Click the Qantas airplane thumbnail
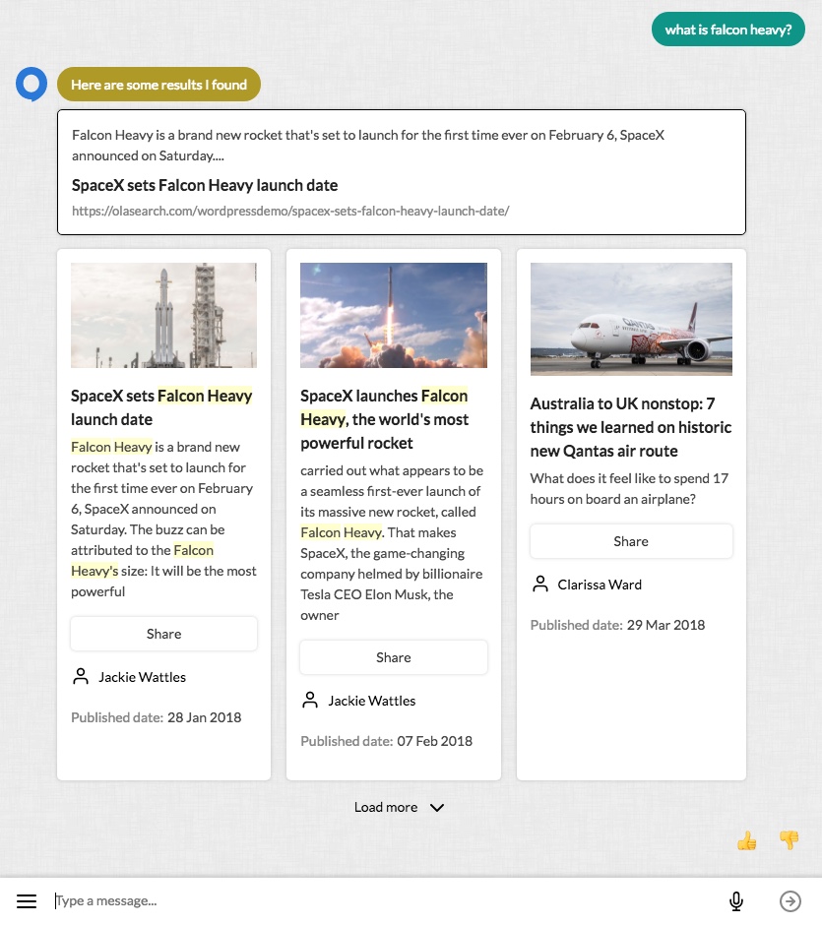The width and height of the screenshot is (822, 925). (631, 319)
